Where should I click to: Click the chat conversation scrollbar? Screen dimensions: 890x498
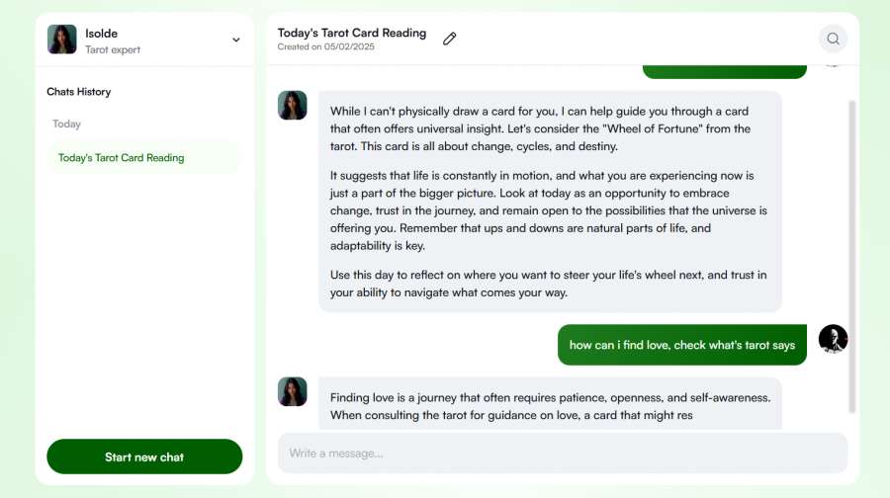(x=851, y=255)
